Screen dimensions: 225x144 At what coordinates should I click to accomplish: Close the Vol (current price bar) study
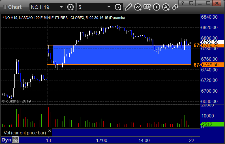pyautogui.click(x=50, y=130)
